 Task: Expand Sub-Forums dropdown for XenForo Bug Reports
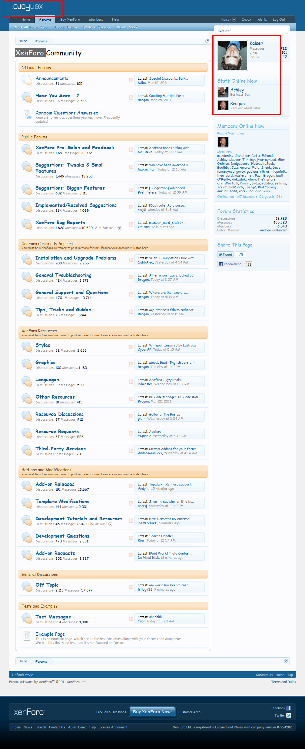coord(119,228)
